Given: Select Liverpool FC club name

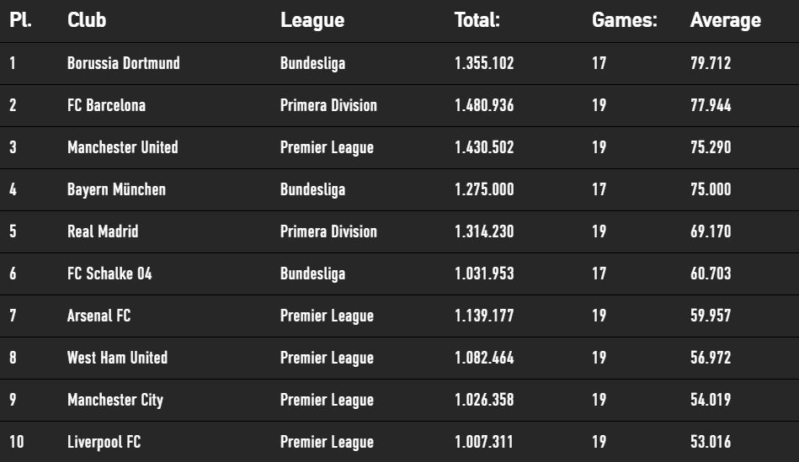Looking at the screenshot, I should click(104, 442).
